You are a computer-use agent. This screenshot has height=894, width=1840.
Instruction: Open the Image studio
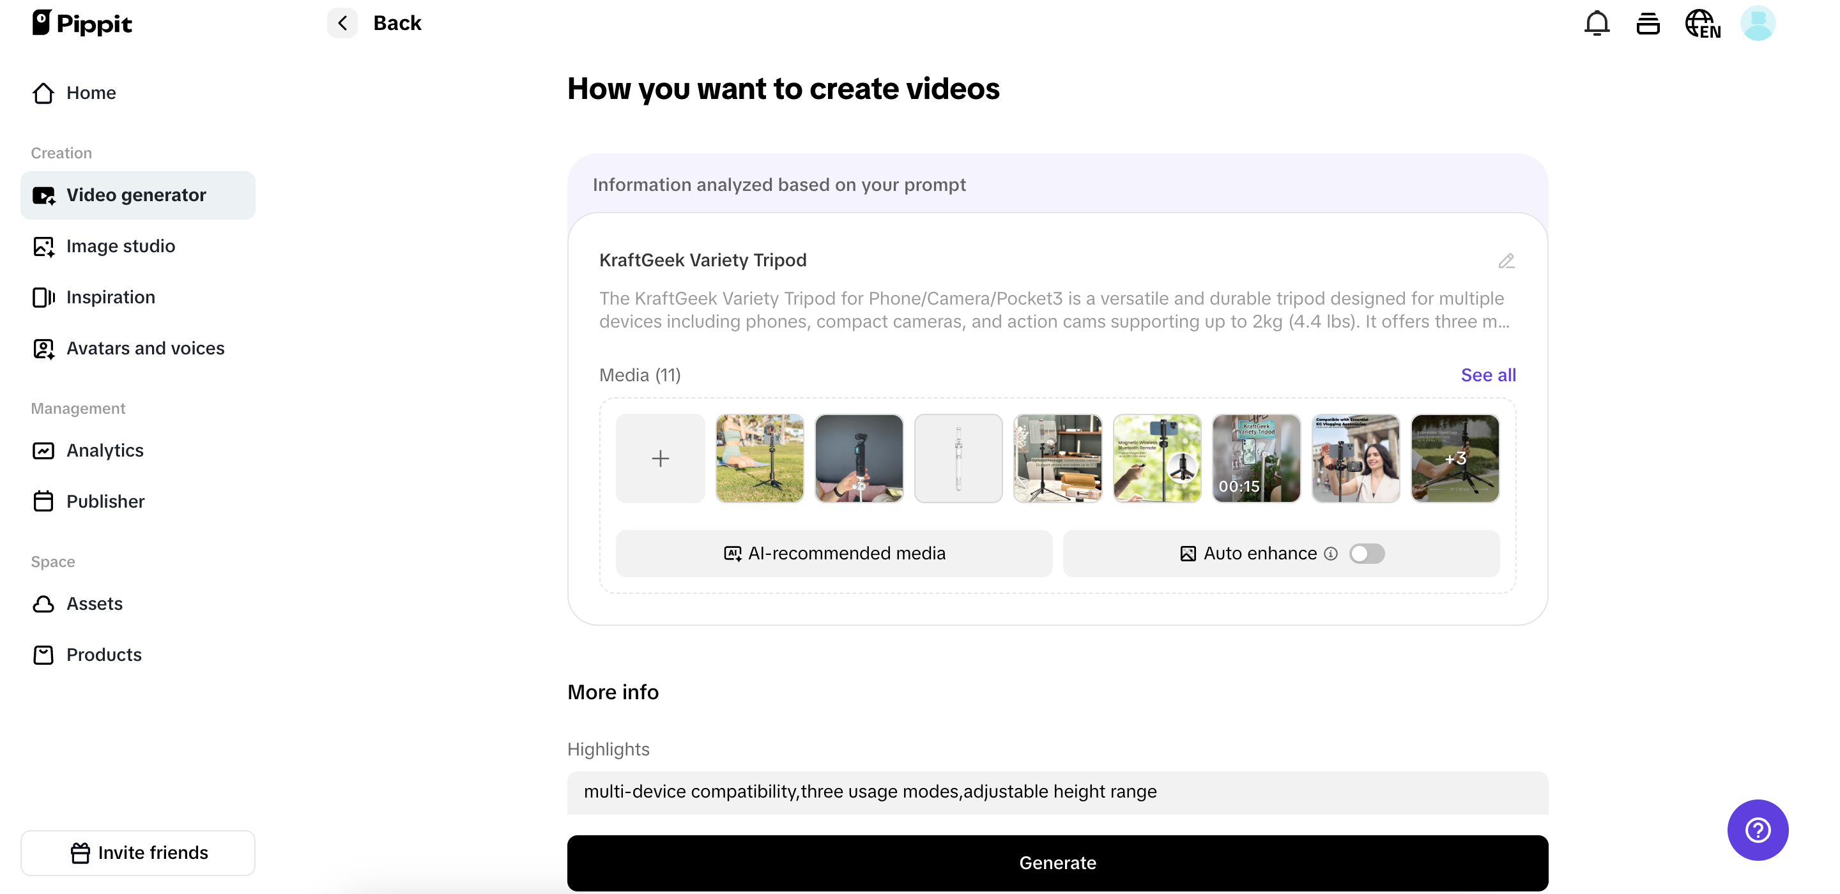121,246
